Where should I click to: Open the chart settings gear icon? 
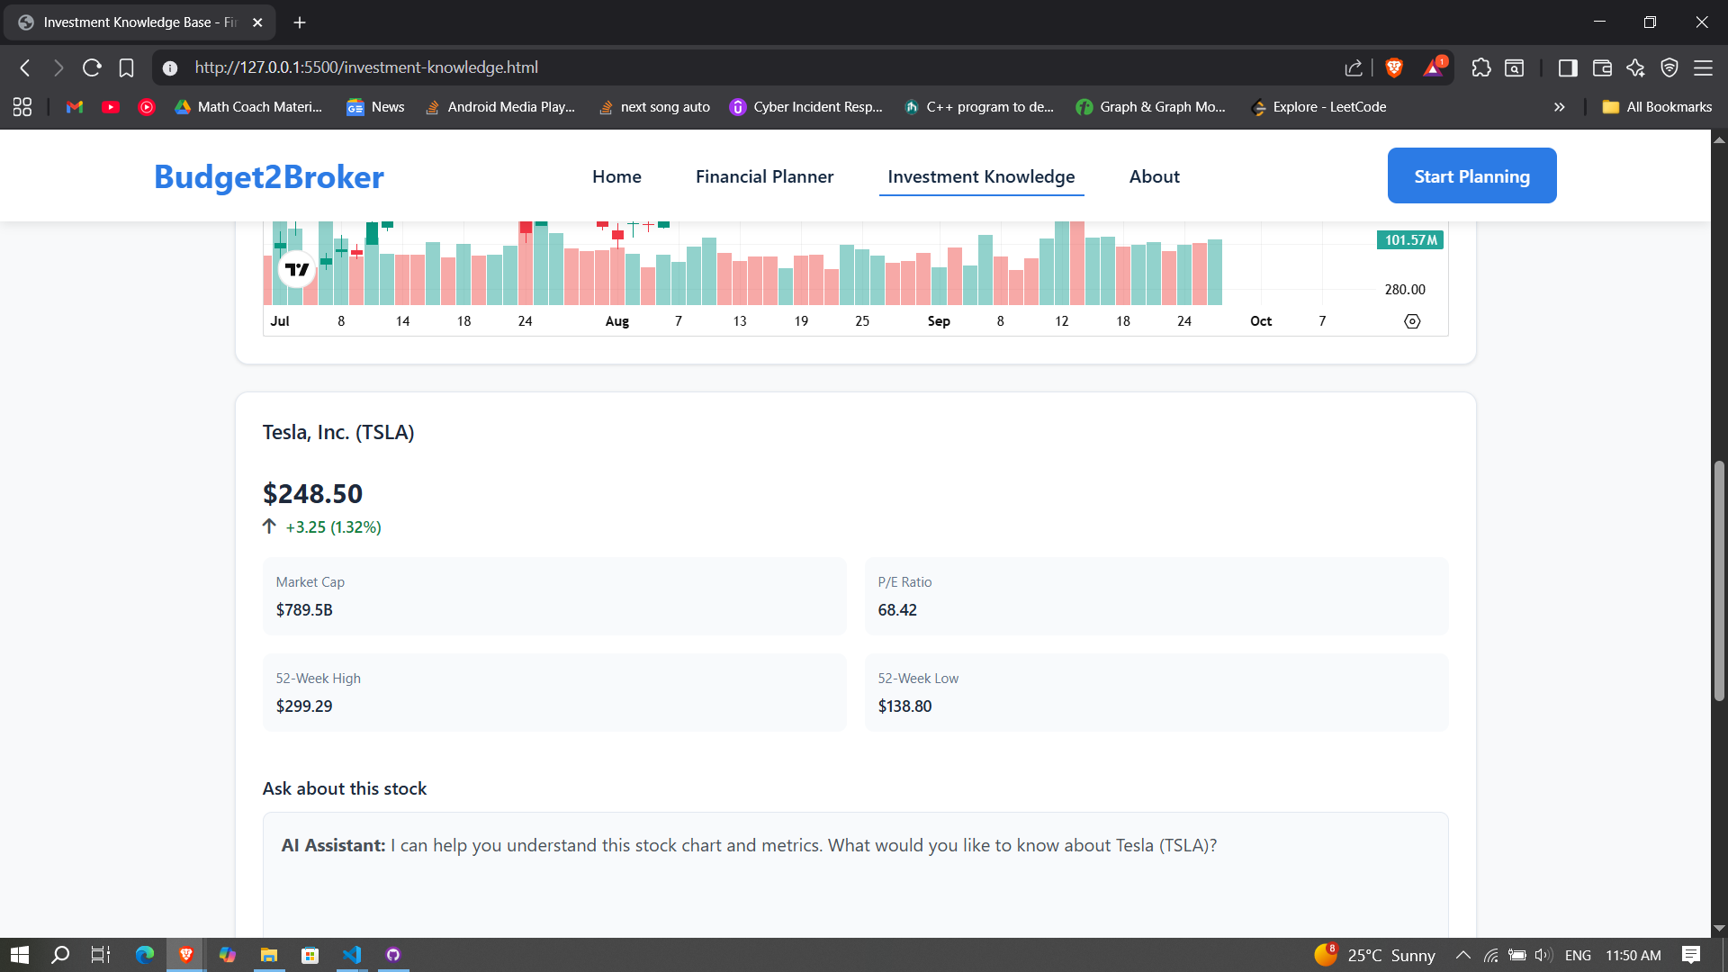[x=1412, y=321]
